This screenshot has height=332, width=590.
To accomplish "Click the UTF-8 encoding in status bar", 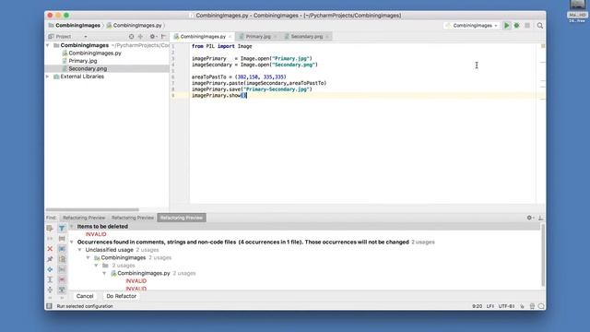I will tap(506, 306).
